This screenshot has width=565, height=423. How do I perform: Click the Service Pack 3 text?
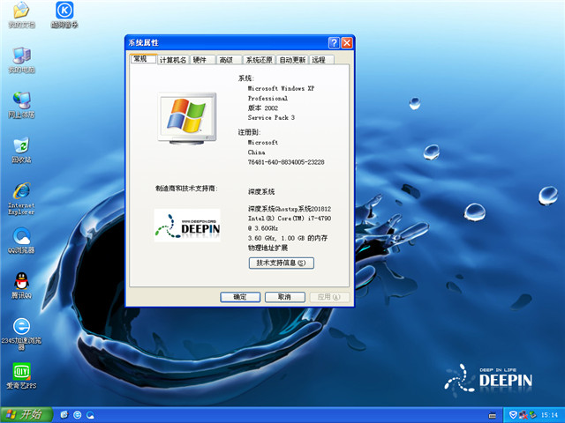(x=271, y=117)
